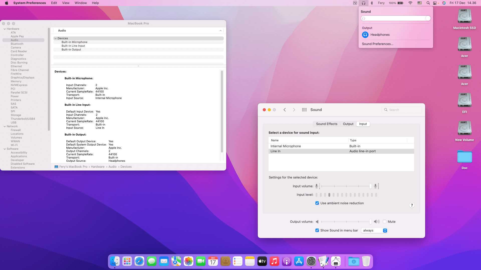
Task: Uncheck Show Sound in menu bar
Action: (x=317, y=230)
